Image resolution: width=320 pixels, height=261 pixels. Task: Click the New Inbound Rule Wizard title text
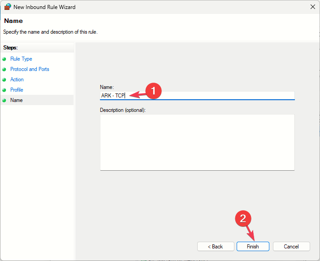[44, 7]
